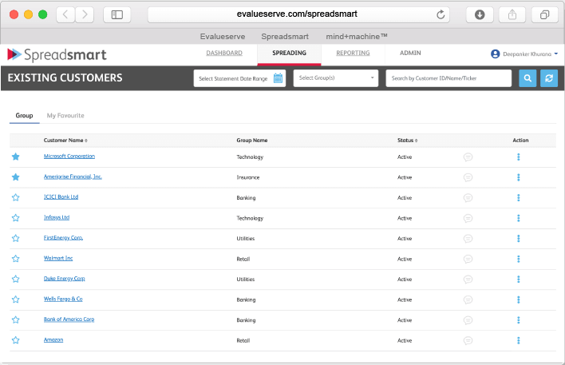Unfavourite Ameriprise Financial star

point(15,177)
